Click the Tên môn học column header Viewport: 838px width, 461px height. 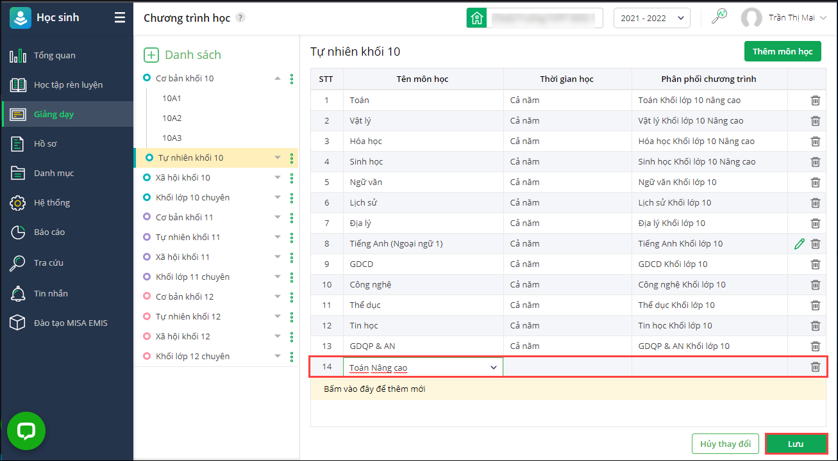(x=423, y=79)
